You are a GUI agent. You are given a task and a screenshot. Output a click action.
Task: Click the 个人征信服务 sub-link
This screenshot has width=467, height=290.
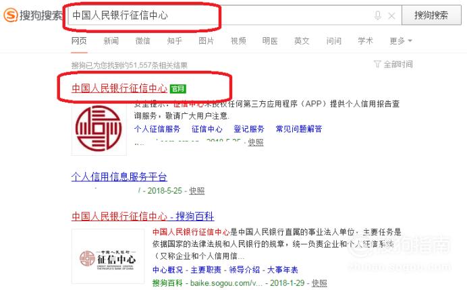click(x=157, y=129)
